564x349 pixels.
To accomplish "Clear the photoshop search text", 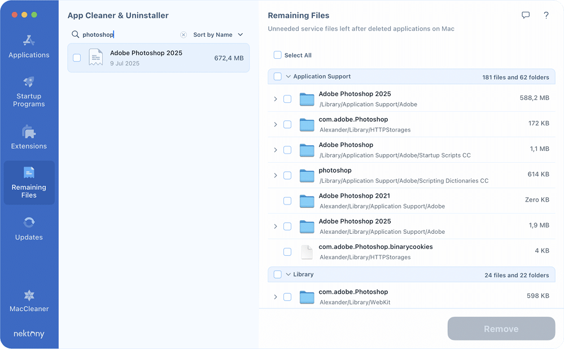I will [183, 34].
